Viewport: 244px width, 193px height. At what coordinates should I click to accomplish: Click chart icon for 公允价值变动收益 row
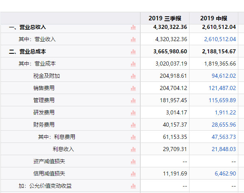[133, 186]
